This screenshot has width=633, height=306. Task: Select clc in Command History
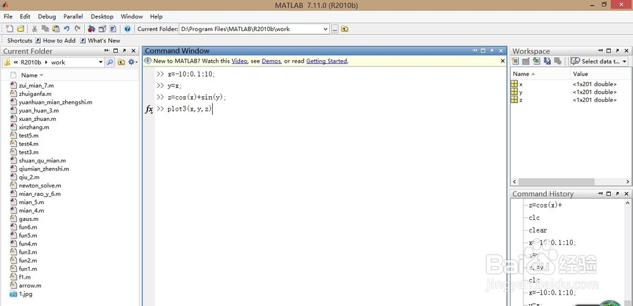[534, 218]
